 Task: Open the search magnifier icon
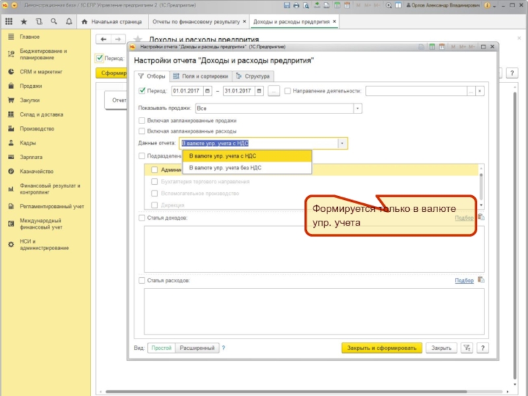point(53,22)
